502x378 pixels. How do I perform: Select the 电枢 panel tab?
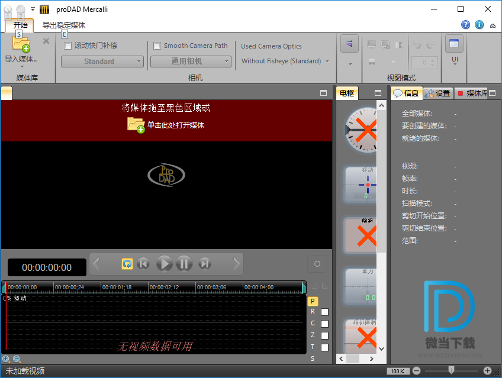[347, 93]
